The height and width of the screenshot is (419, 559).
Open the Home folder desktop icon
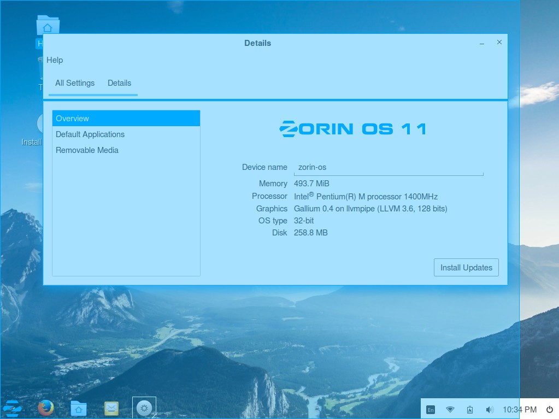[x=48, y=25]
